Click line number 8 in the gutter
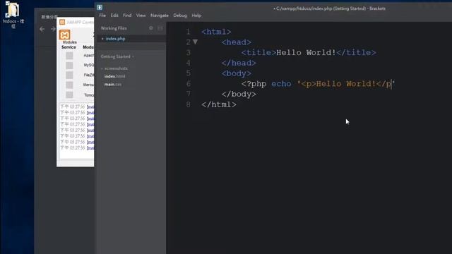The image size is (452, 254). (x=189, y=104)
